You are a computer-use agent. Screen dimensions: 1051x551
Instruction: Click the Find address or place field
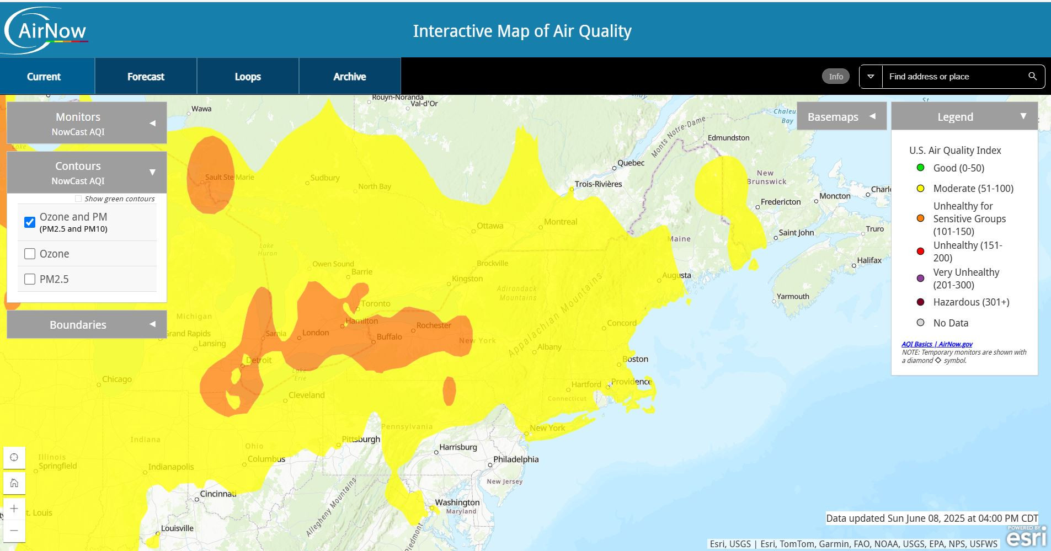pos(953,76)
